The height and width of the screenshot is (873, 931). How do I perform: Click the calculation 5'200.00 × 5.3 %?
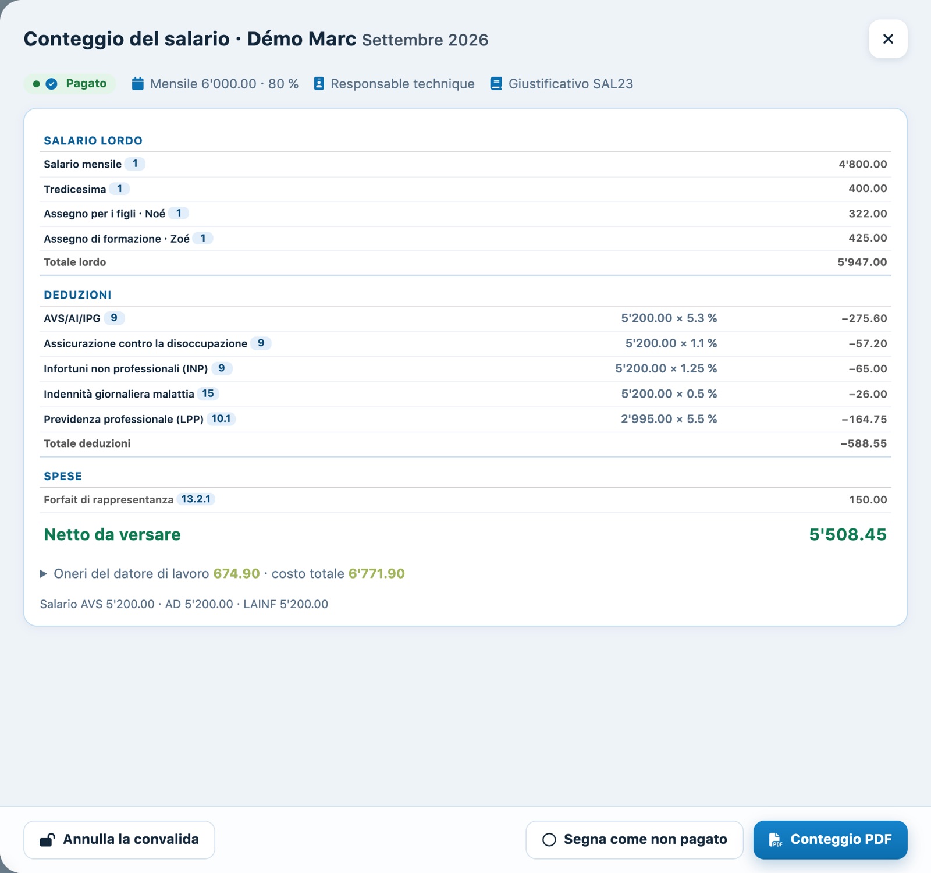(669, 318)
